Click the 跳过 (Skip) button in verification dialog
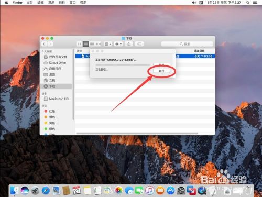The height and width of the screenshot is (197, 262). pyautogui.click(x=161, y=71)
